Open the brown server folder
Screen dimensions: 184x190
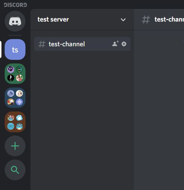[x=15, y=122]
